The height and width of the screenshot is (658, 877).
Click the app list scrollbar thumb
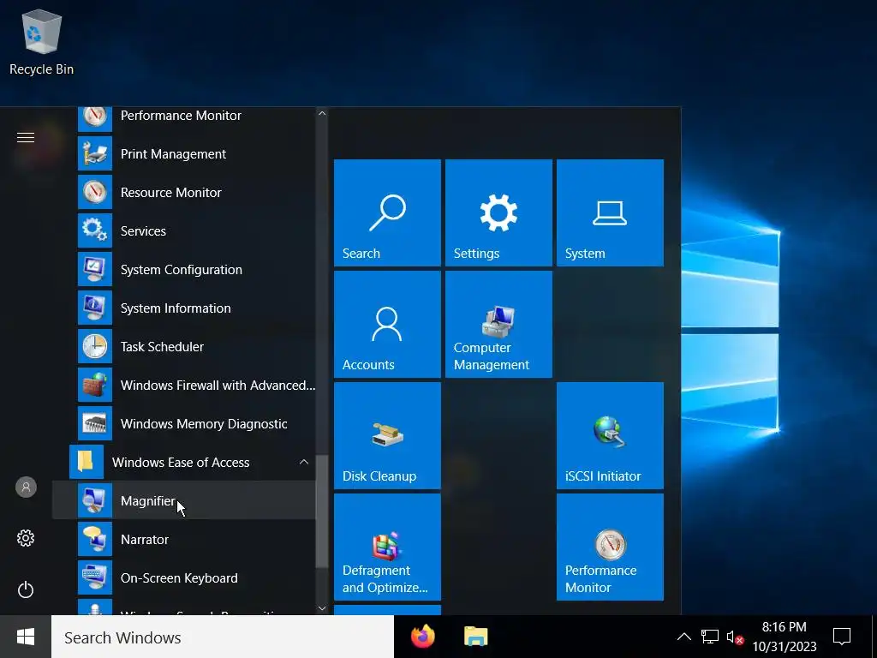(x=322, y=511)
